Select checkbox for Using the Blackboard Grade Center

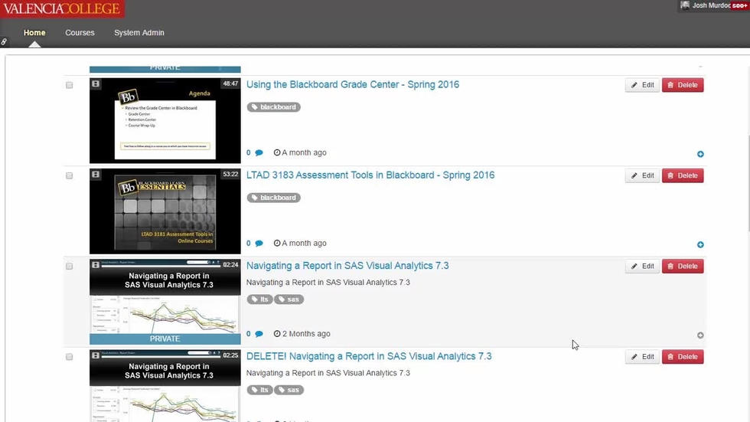70,85
